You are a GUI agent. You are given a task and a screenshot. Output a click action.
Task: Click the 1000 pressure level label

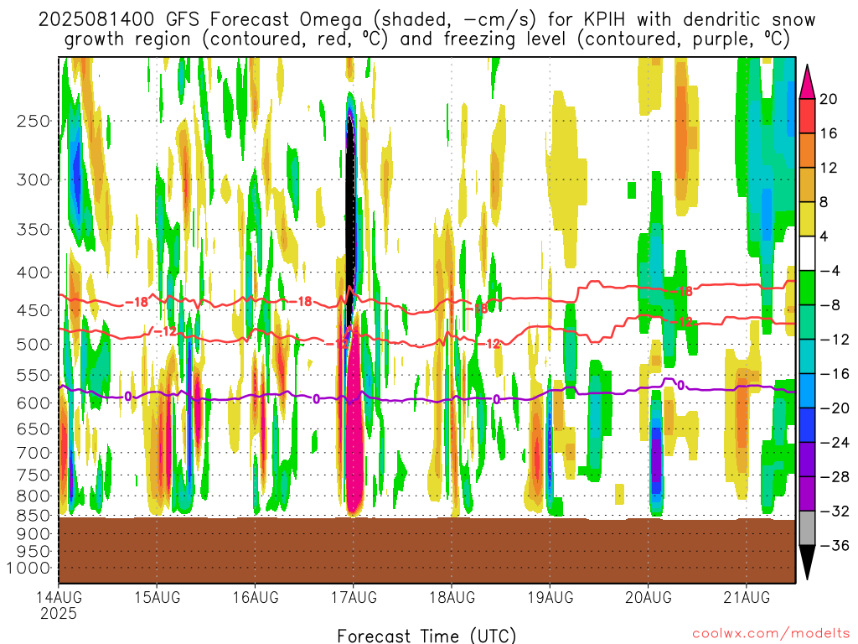[28, 569]
